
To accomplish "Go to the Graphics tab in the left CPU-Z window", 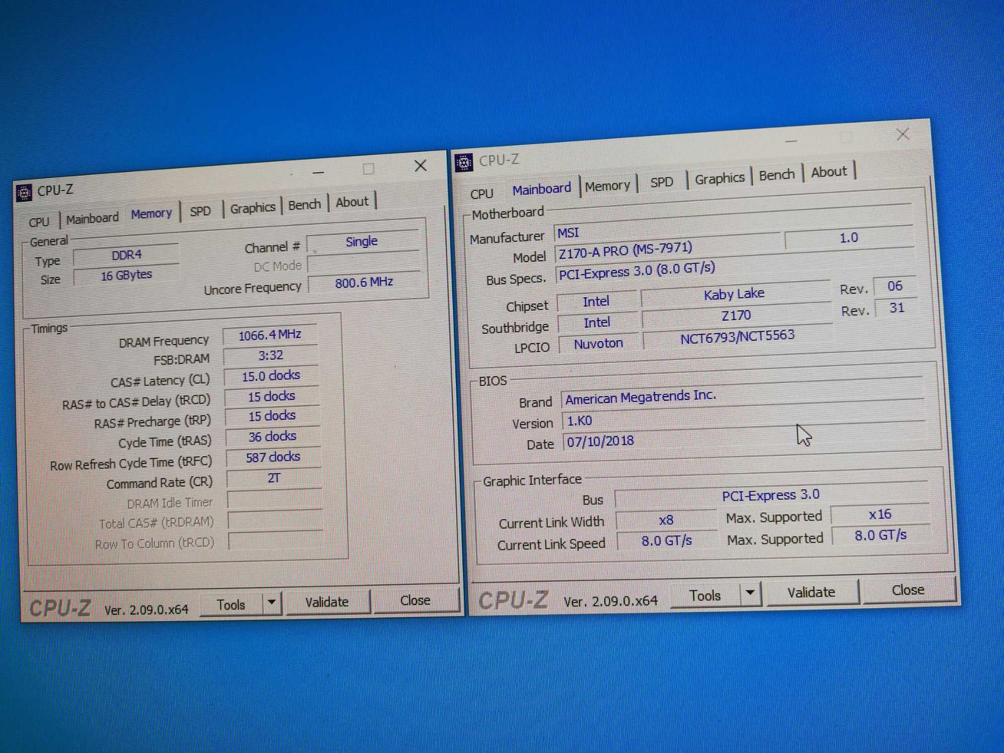I will point(253,207).
